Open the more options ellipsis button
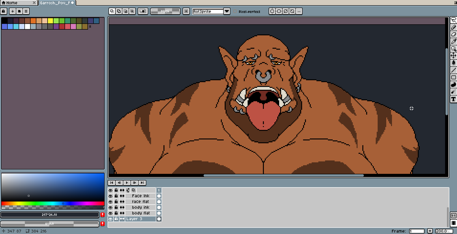This screenshot has height=234, width=457. coord(299,11)
